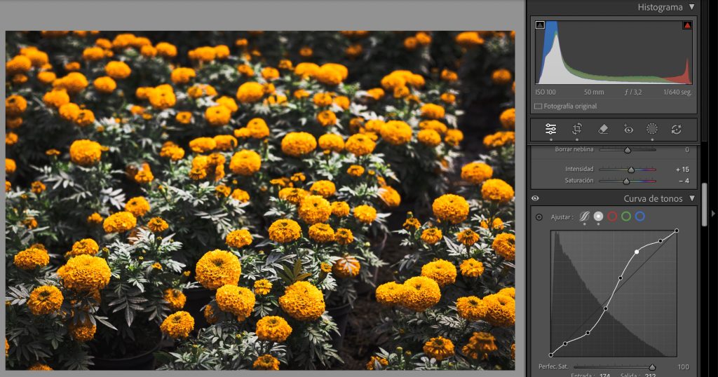Click the Borrar neblina slider handle
This screenshot has height=377, width=718.
click(628, 150)
